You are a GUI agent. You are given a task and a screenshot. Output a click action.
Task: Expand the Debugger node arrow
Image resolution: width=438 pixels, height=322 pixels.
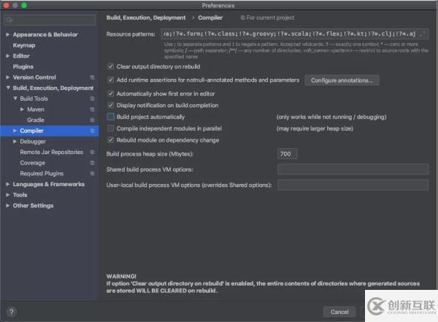click(15, 142)
